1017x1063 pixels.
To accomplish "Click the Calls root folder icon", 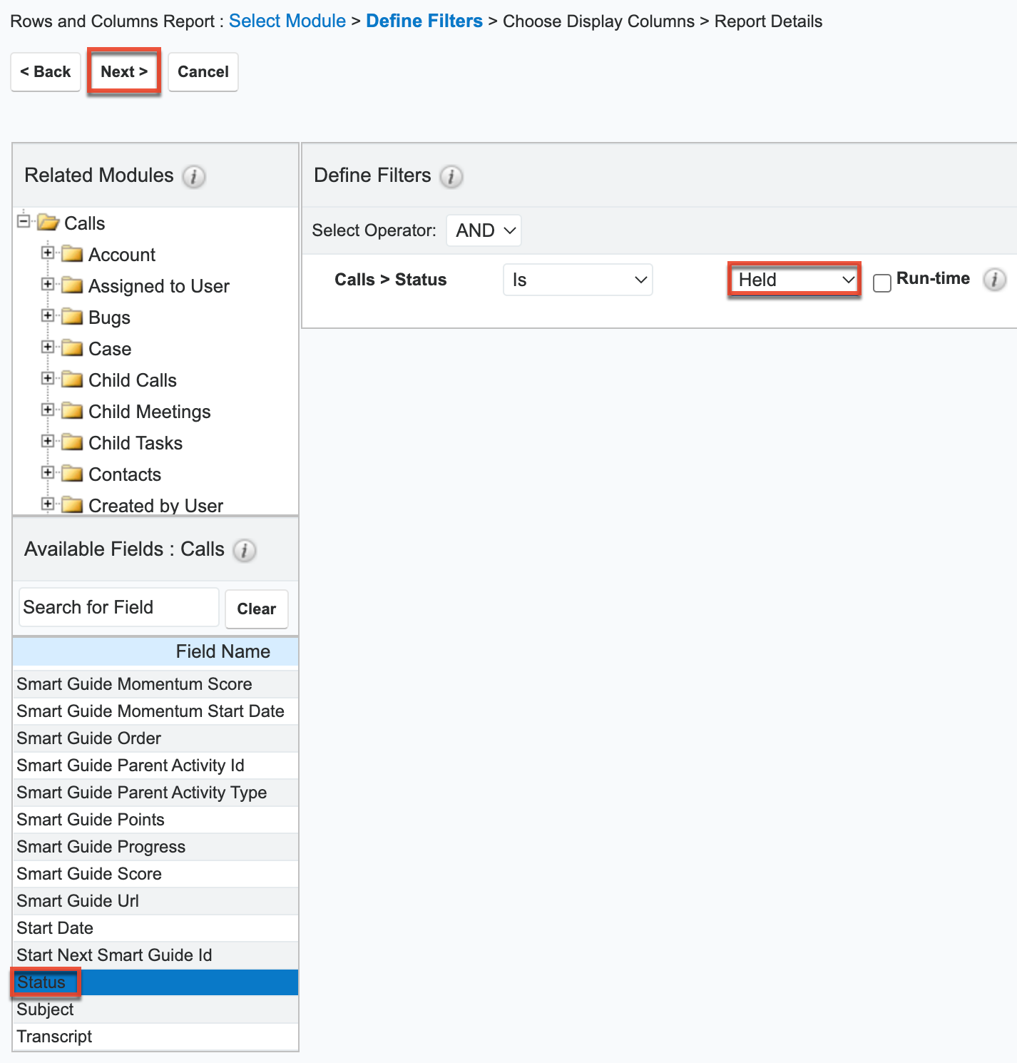I will (x=46, y=222).
